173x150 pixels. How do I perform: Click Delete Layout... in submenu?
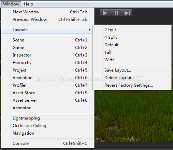(x=132, y=78)
